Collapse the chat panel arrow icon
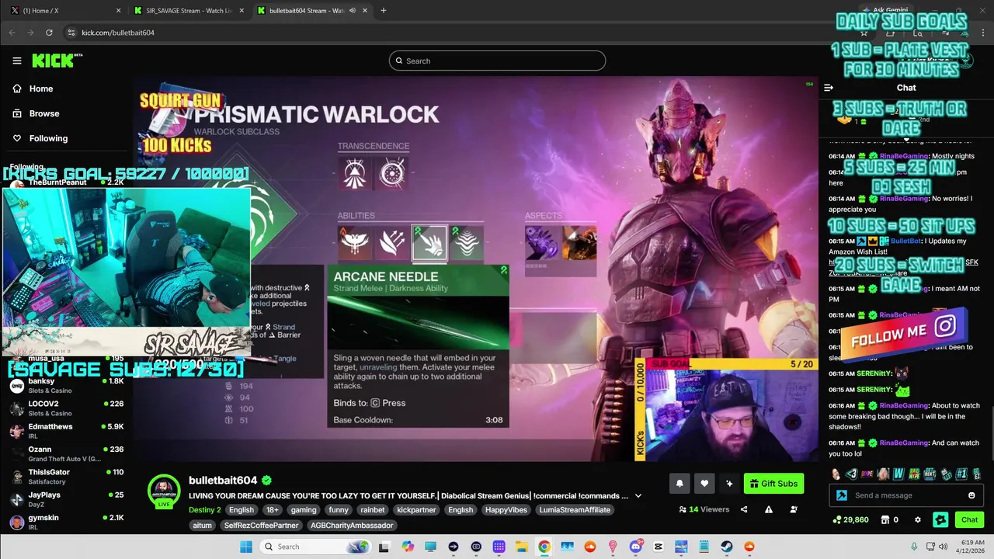Screen dimensions: 994x559 (829, 88)
